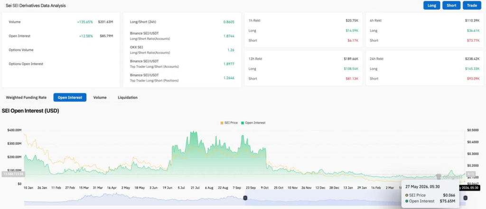Click OKX SEI ratio 1.26

pos(231,50)
